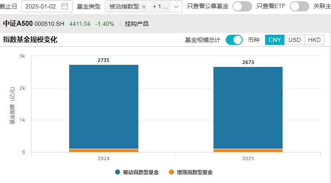This screenshot has height=183, width=331.
Task: Click the 2025 x-axis label
Action: click(x=248, y=158)
